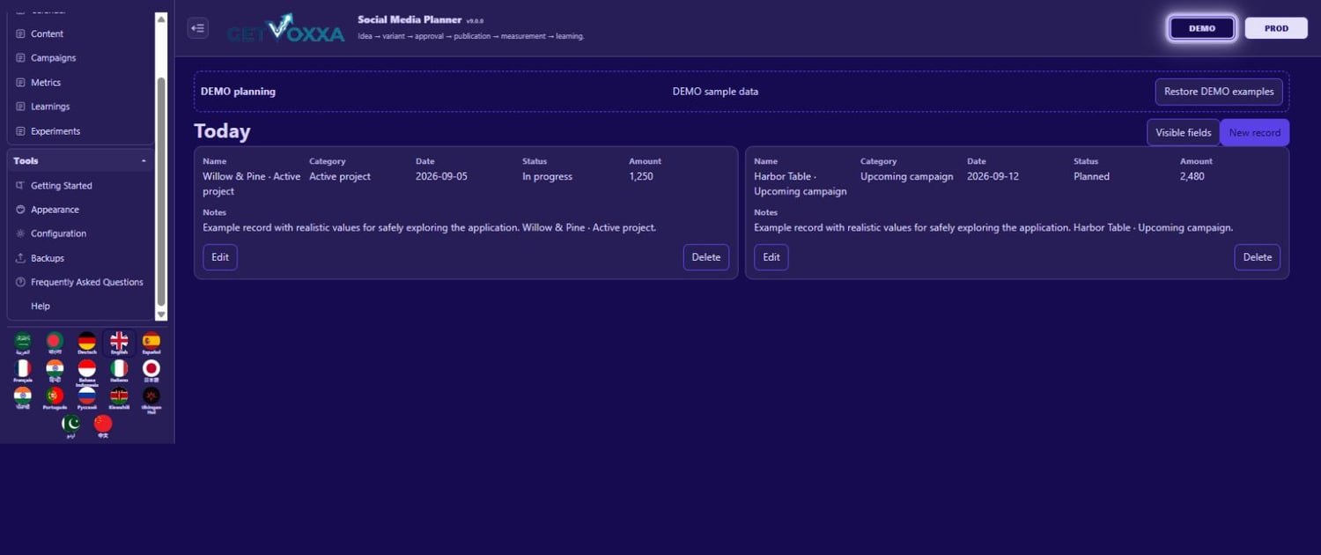Select the Japanese flag language icon
The image size is (1321, 555).
[151, 371]
